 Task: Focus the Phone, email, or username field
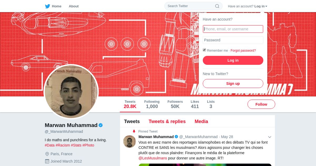[x=233, y=29]
